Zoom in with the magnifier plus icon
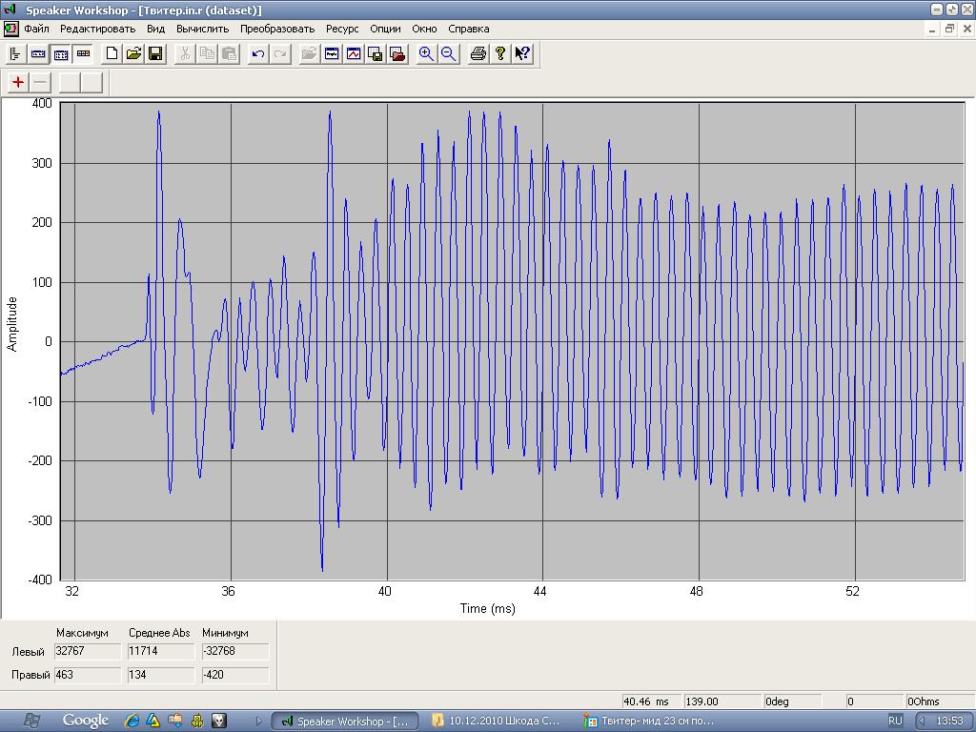 [426, 54]
